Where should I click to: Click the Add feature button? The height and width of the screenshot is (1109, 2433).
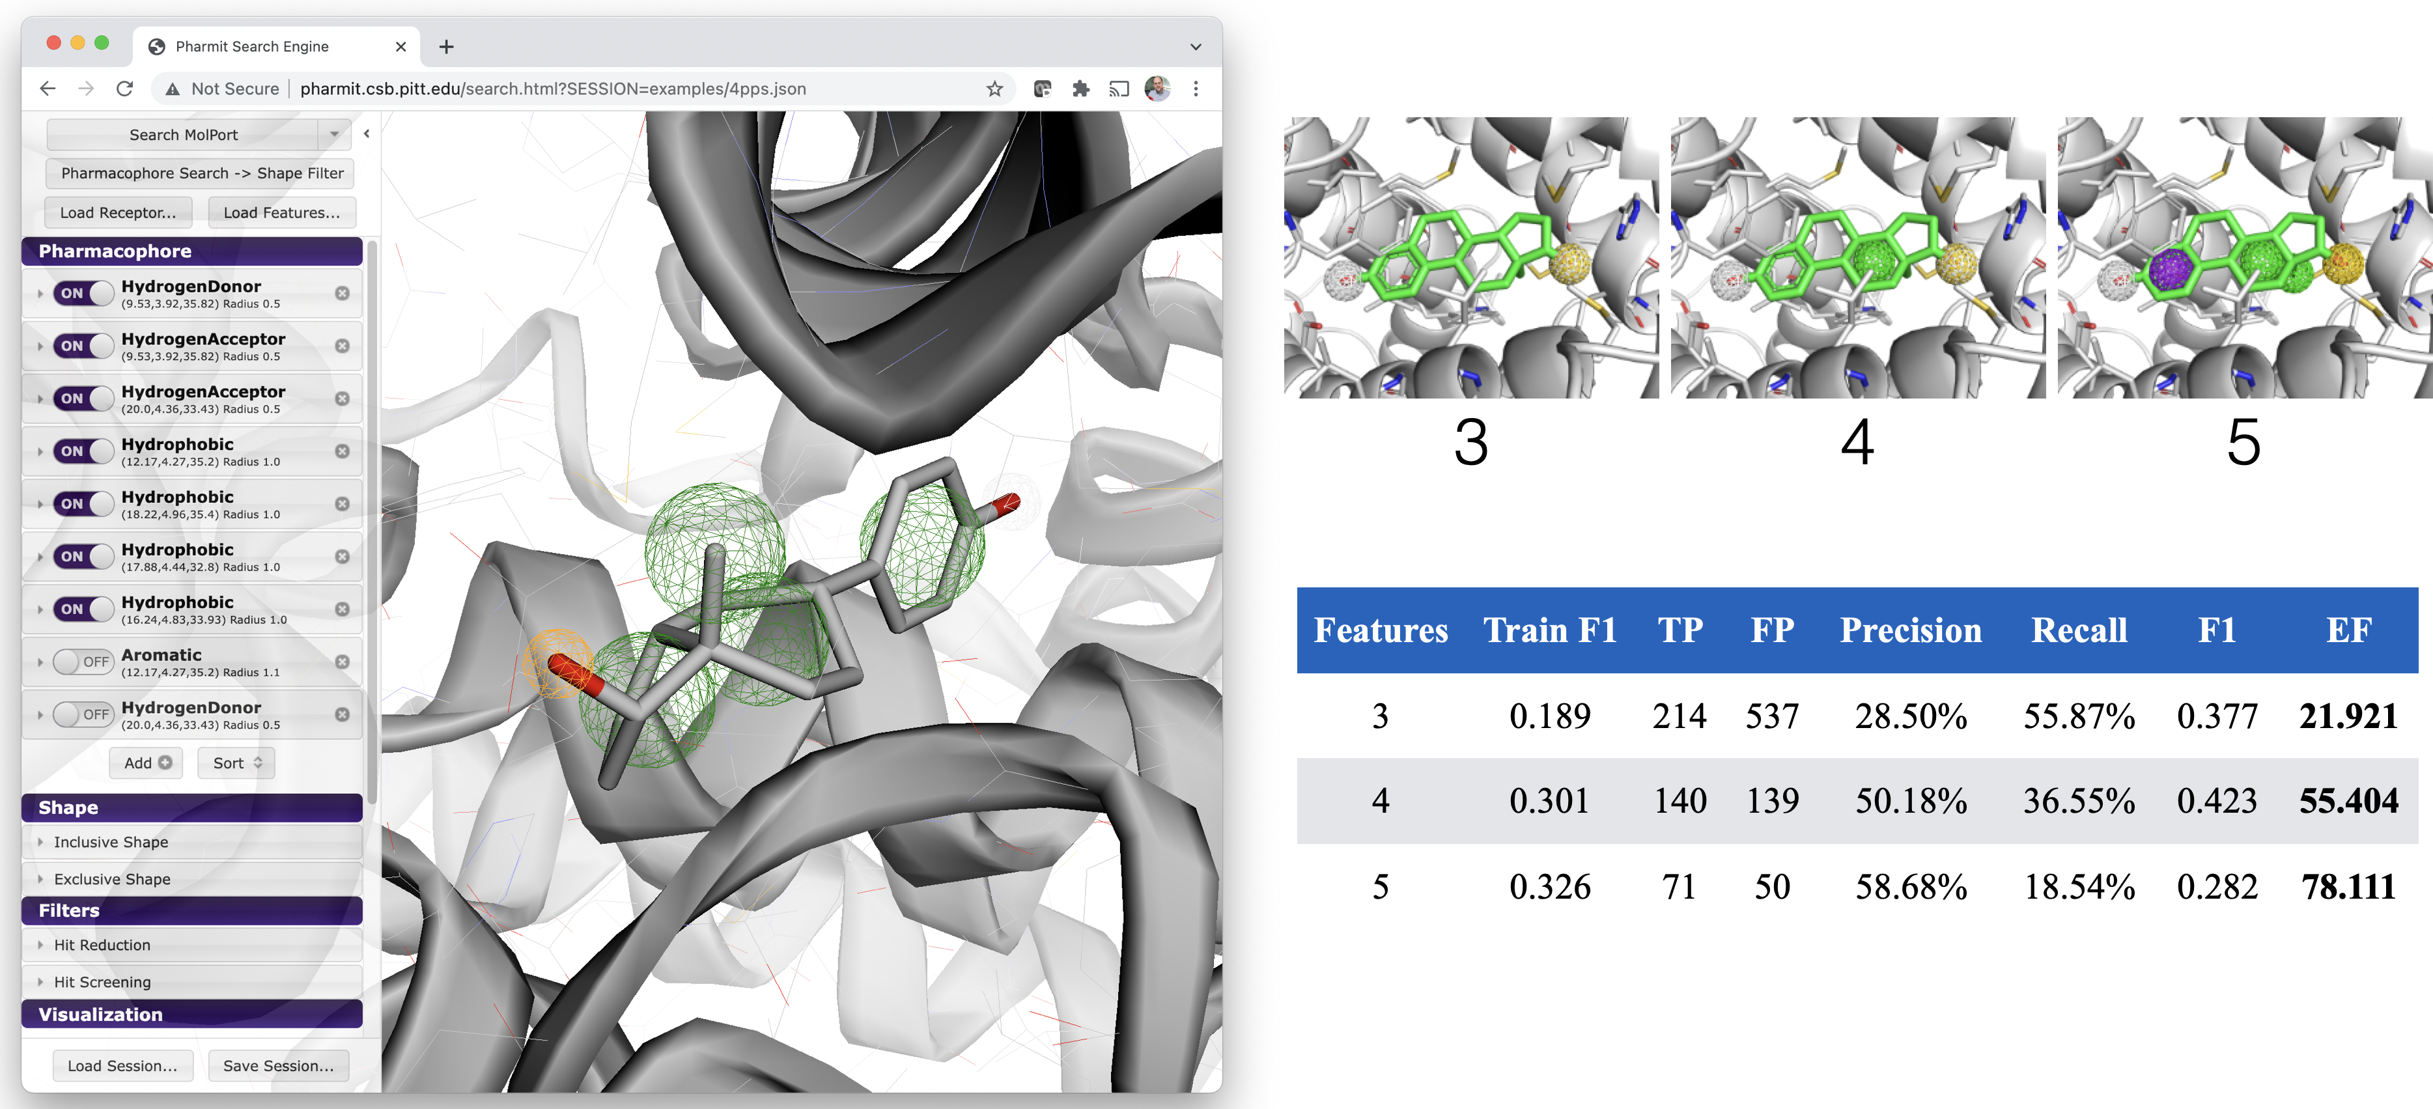pos(147,763)
